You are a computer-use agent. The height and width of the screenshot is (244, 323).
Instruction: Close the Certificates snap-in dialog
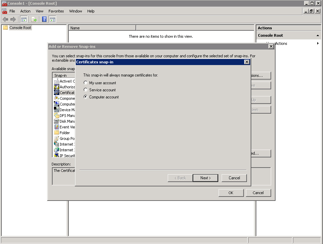pos(247,62)
